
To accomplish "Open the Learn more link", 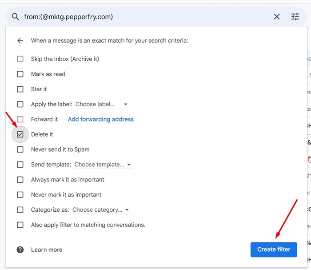I will (47, 250).
